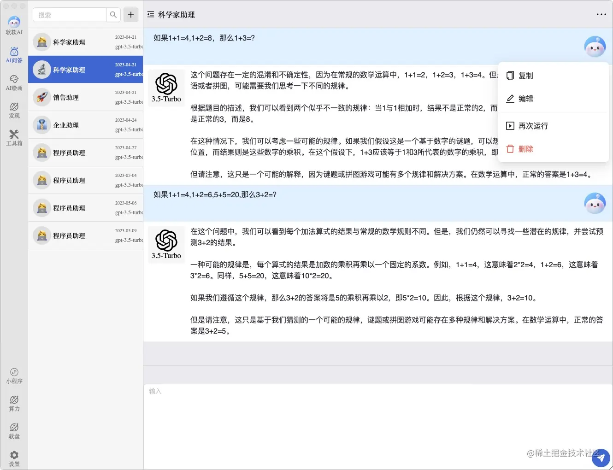Select 删除 in the context menu
613x470 pixels.
pyautogui.click(x=553, y=149)
